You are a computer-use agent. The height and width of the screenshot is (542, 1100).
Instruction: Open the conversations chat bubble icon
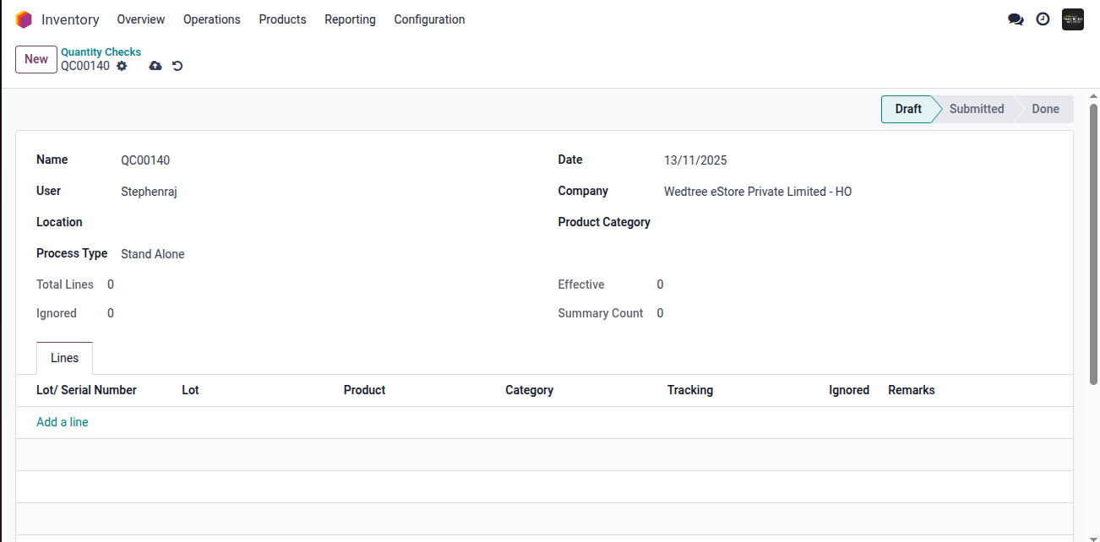tap(1016, 19)
